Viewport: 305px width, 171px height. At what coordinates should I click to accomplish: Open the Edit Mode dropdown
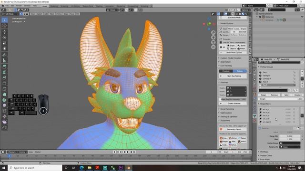(10, 14)
